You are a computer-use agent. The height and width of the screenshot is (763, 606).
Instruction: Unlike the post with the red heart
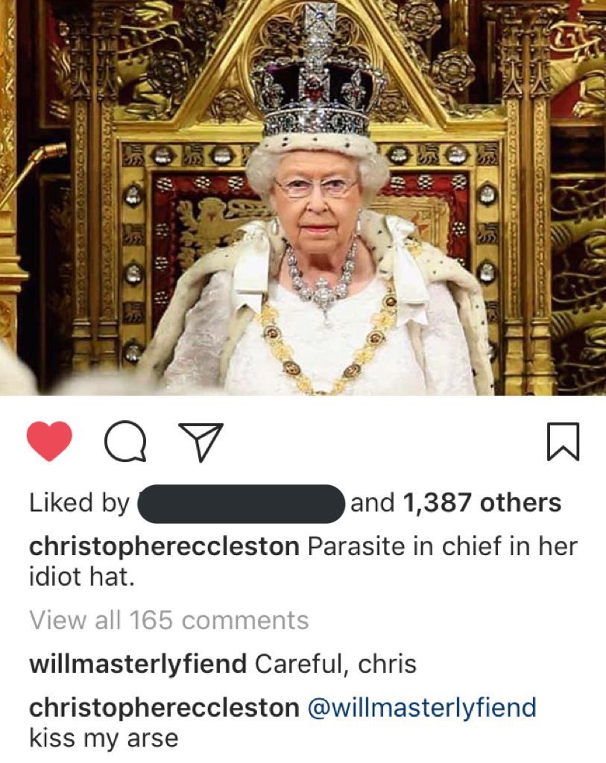point(49,440)
